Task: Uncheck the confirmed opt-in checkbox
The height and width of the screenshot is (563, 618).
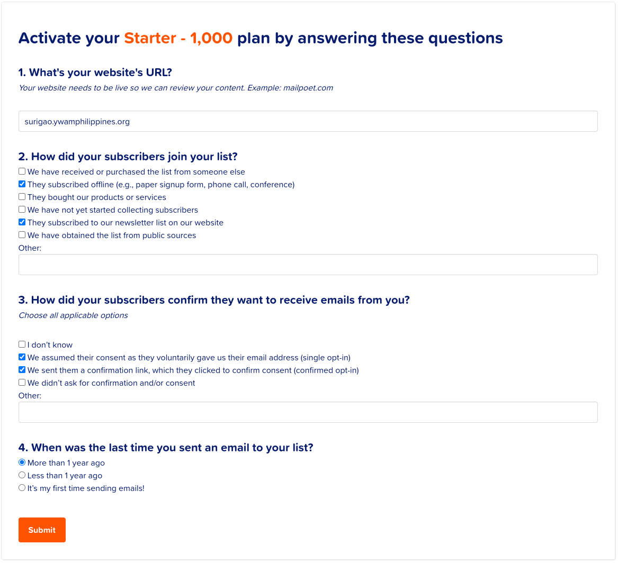Action: tap(22, 370)
